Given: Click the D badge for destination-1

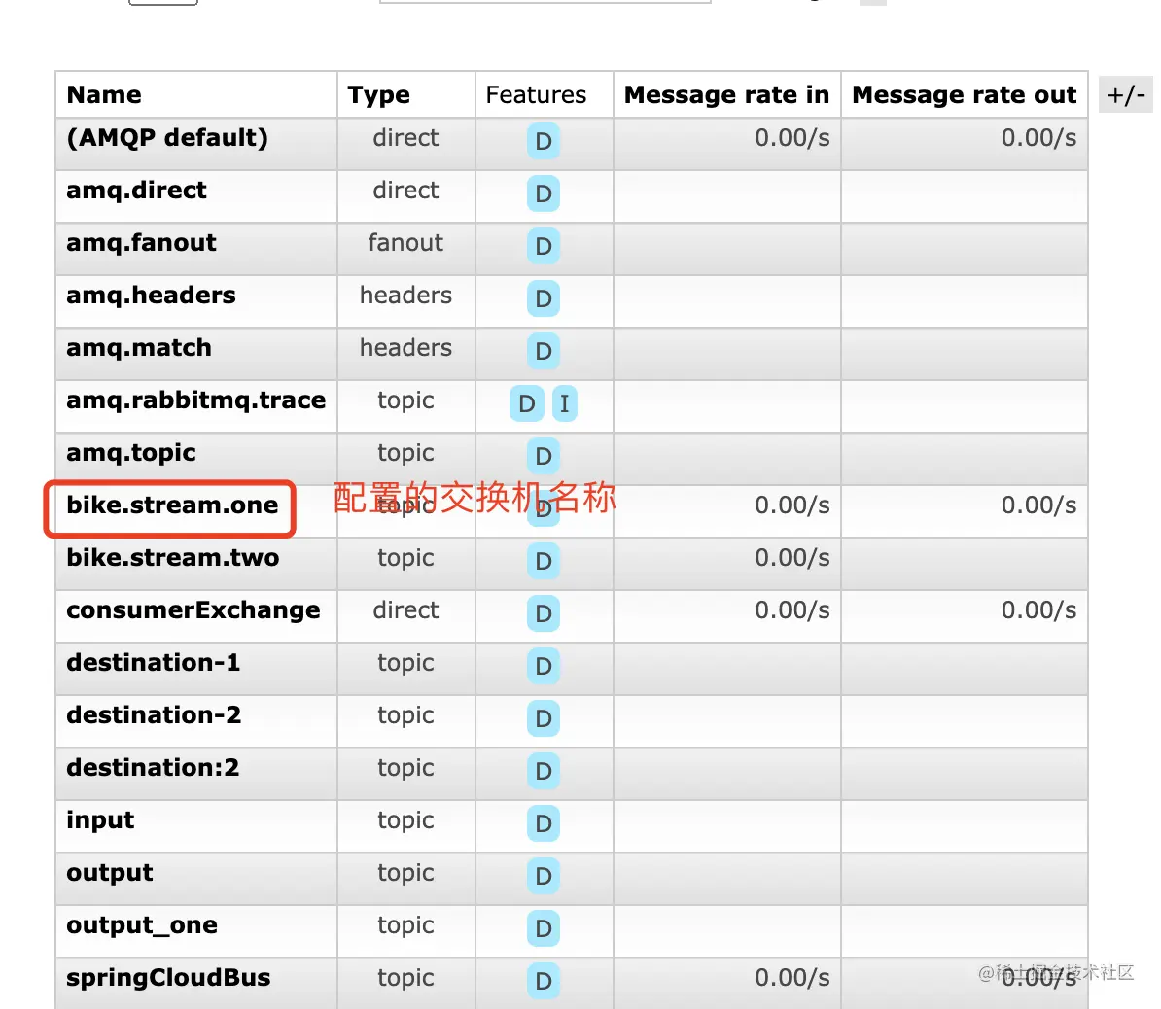Looking at the screenshot, I should pos(543,666).
